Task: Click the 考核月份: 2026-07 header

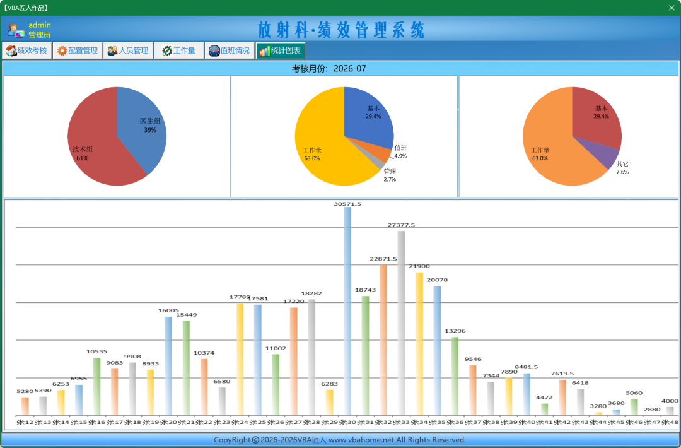Action: tap(329, 69)
